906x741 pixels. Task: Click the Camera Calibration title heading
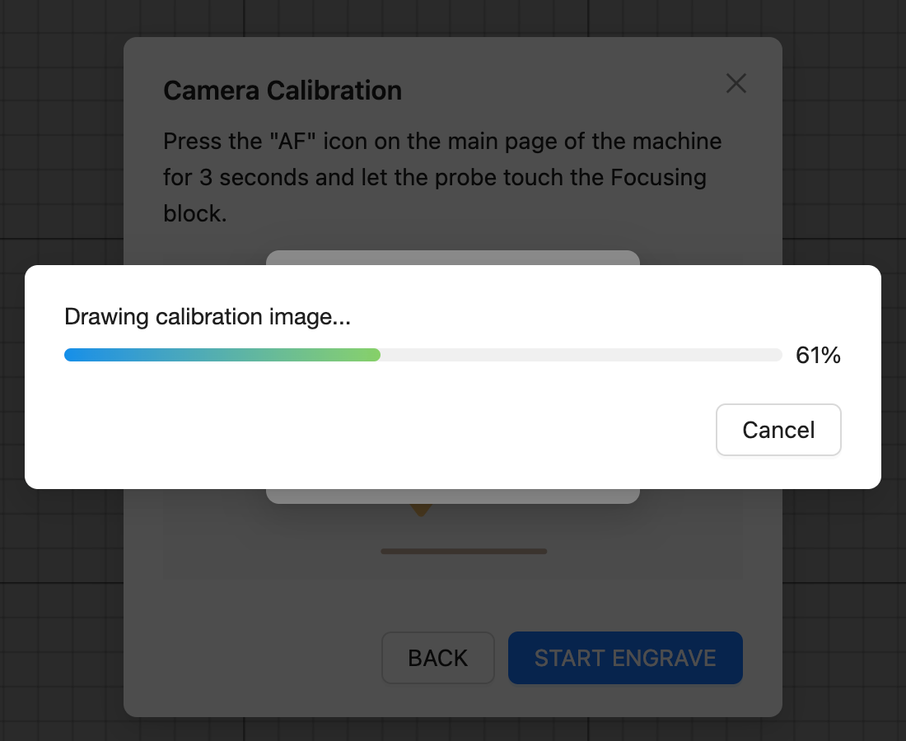tap(283, 91)
